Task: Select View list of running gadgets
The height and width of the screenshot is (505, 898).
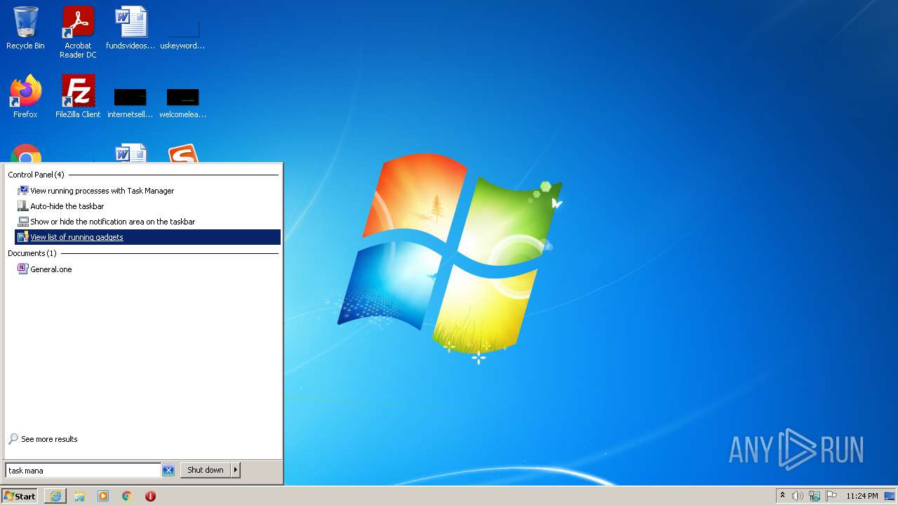Action: point(147,237)
